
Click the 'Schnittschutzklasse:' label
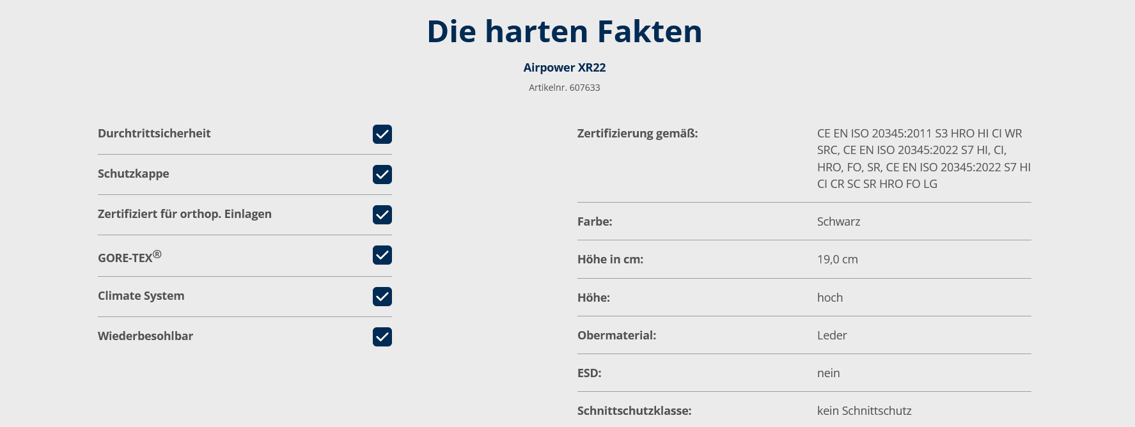(x=634, y=410)
